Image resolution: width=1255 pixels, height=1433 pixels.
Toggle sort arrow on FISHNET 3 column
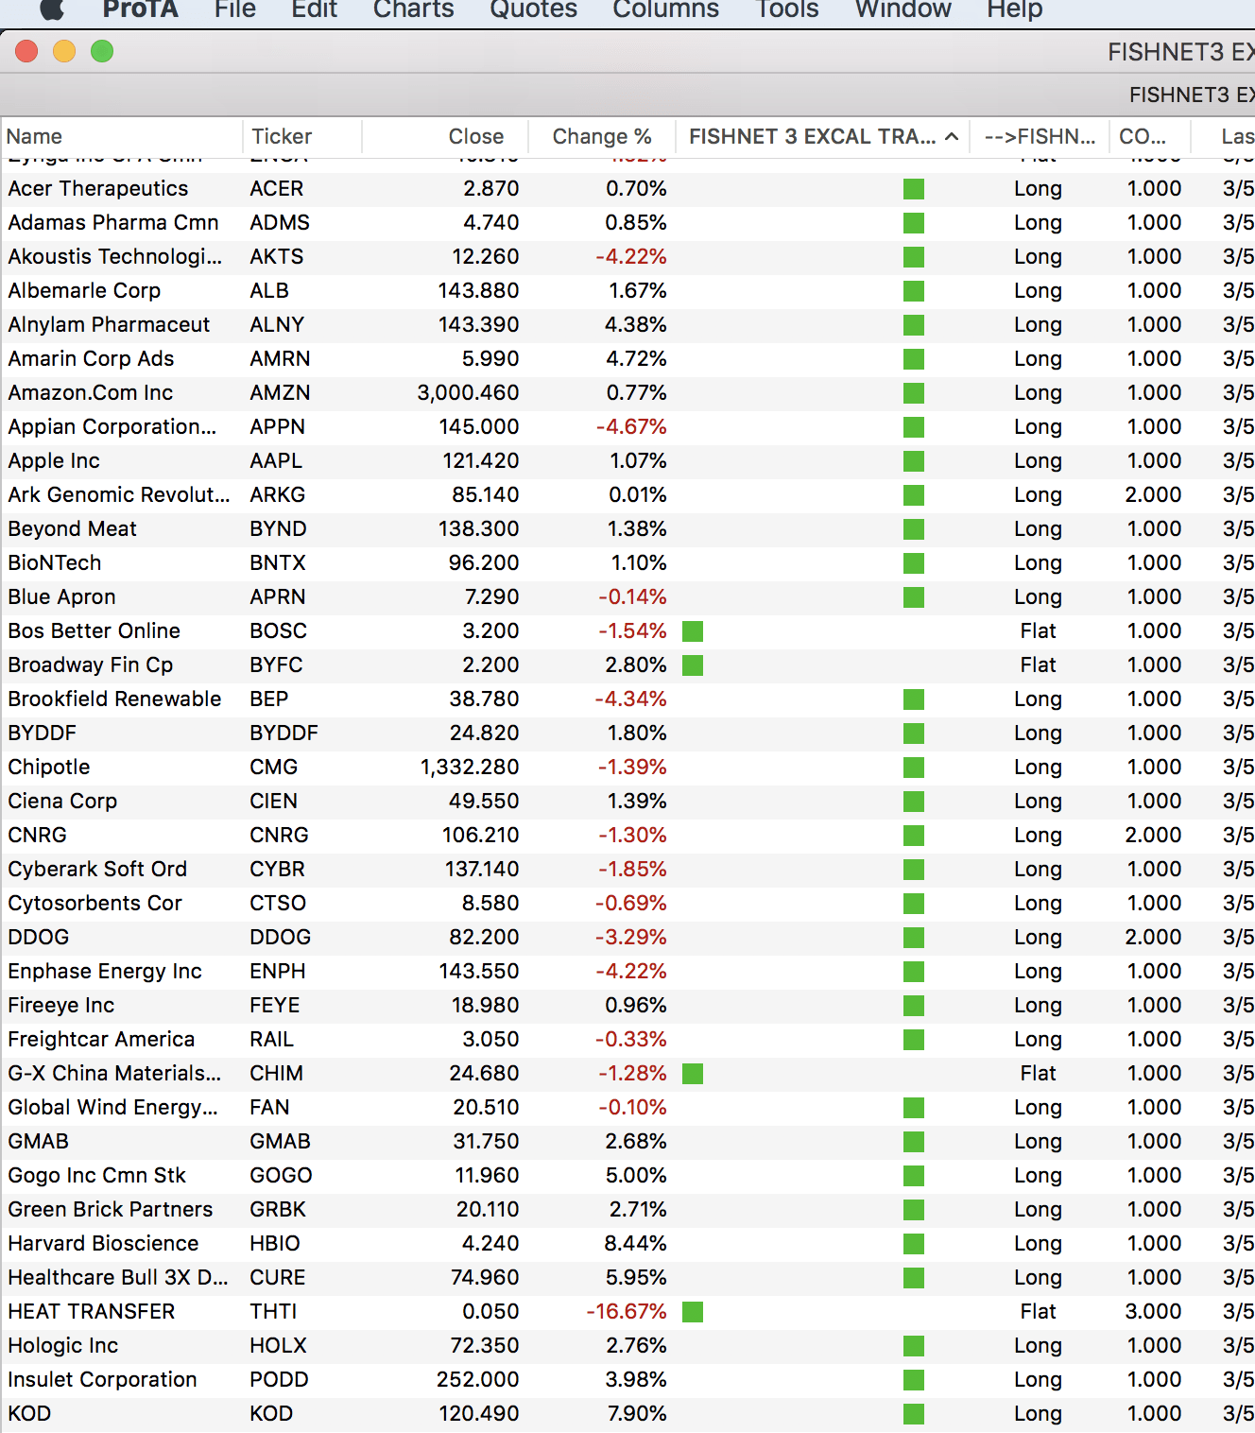coord(952,136)
